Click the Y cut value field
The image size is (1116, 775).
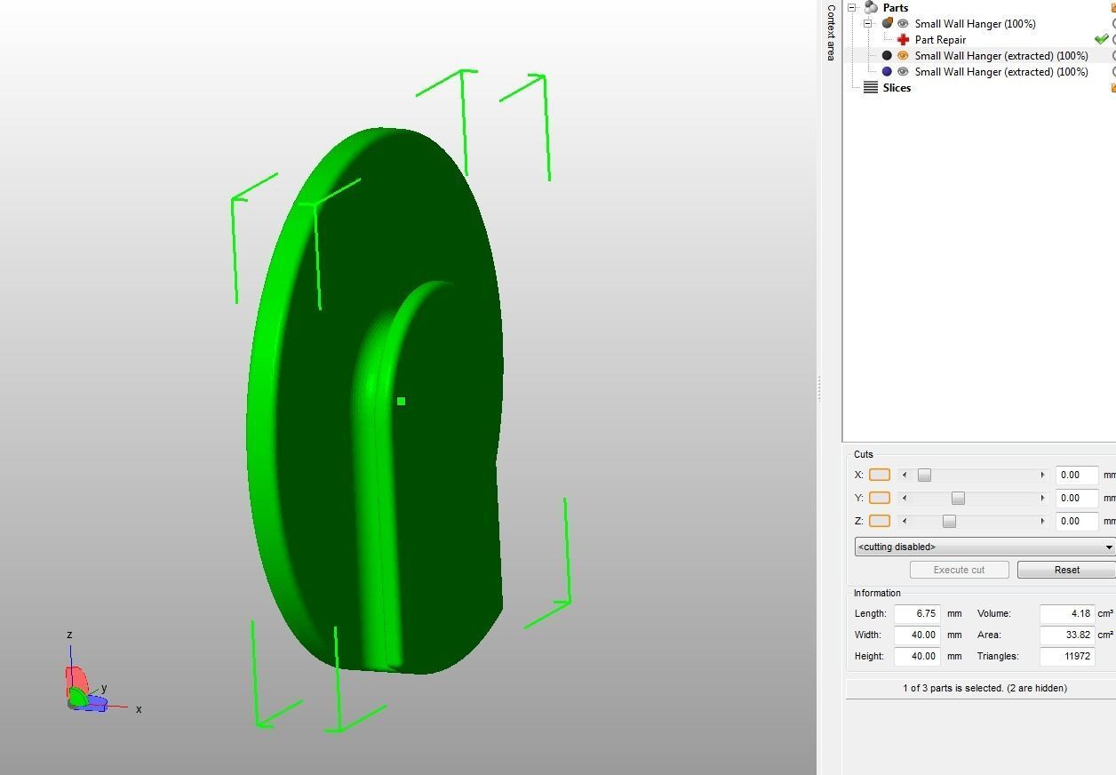[1076, 498]
